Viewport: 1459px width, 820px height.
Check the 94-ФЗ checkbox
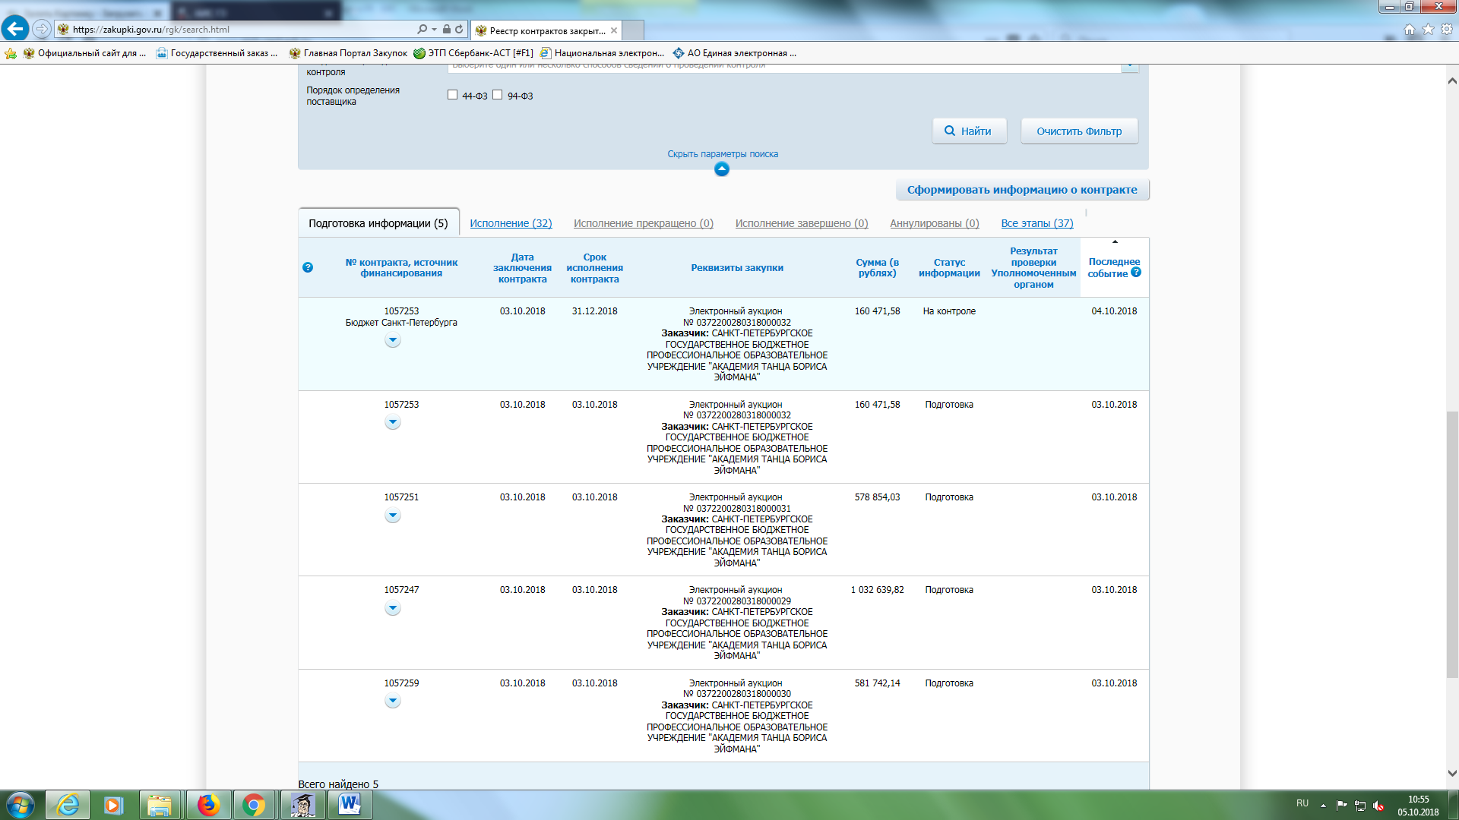point(498,95)
